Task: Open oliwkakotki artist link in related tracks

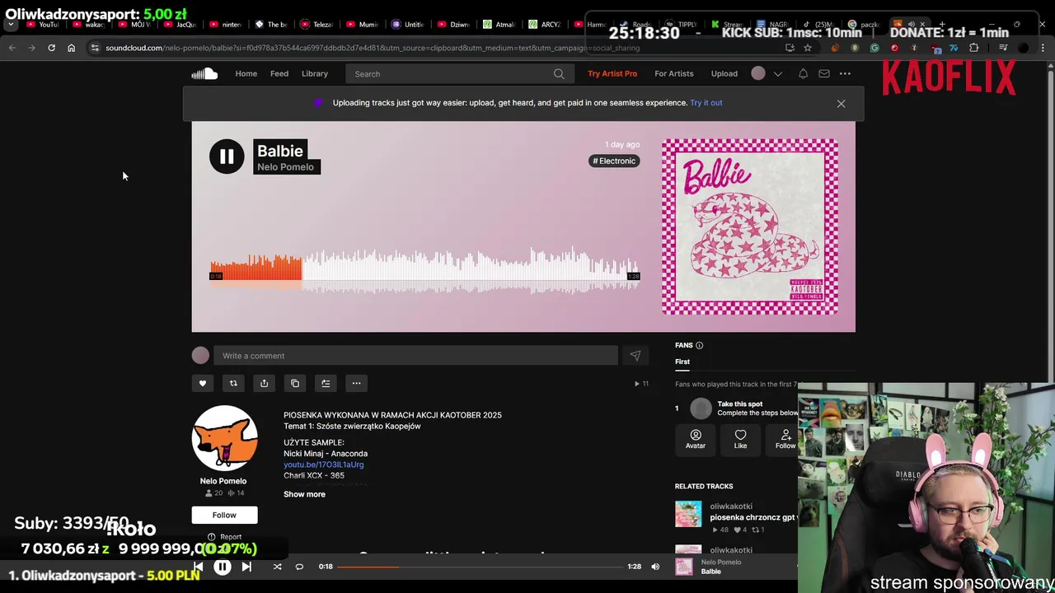Action: tap(731, 507)
